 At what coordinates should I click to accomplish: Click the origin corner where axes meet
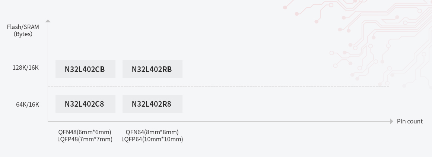click(48, 121)
